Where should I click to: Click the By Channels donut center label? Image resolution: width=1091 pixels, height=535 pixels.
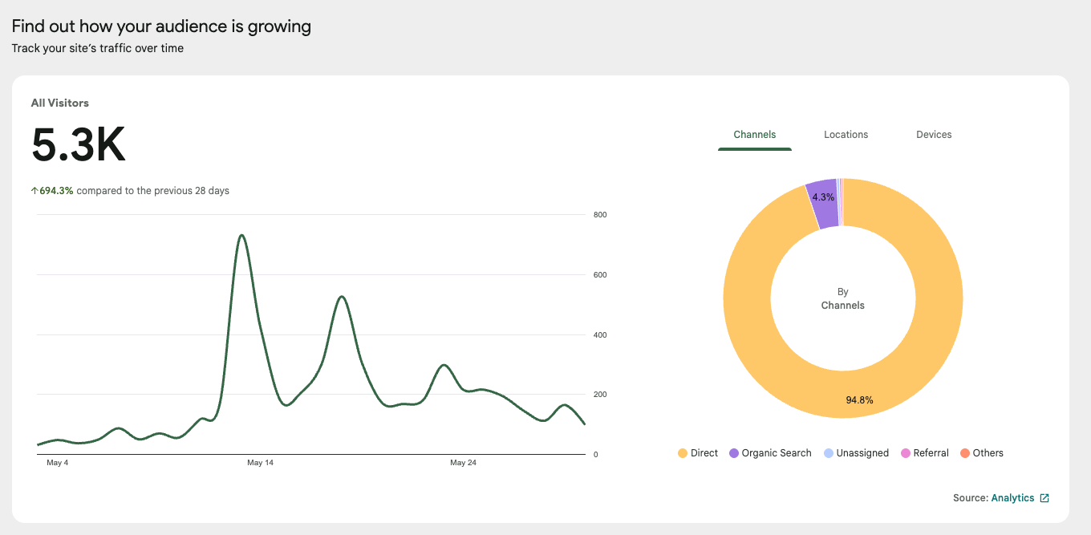pos(843,298)
